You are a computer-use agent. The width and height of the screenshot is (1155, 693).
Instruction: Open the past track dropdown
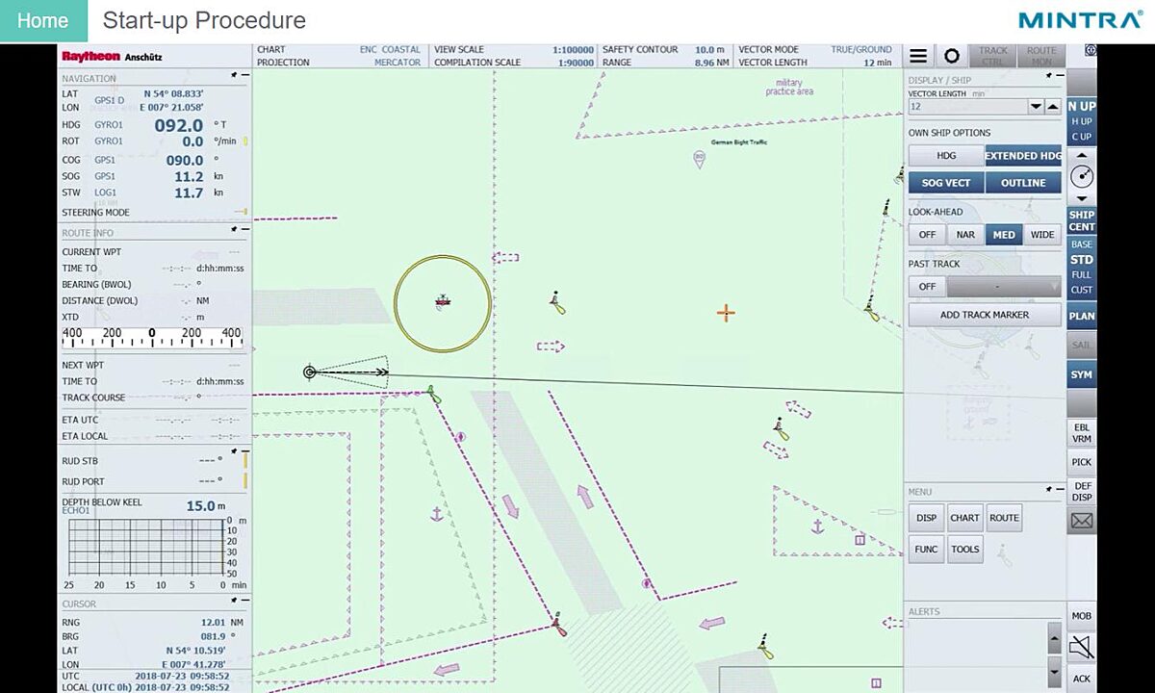point(1004,287)
